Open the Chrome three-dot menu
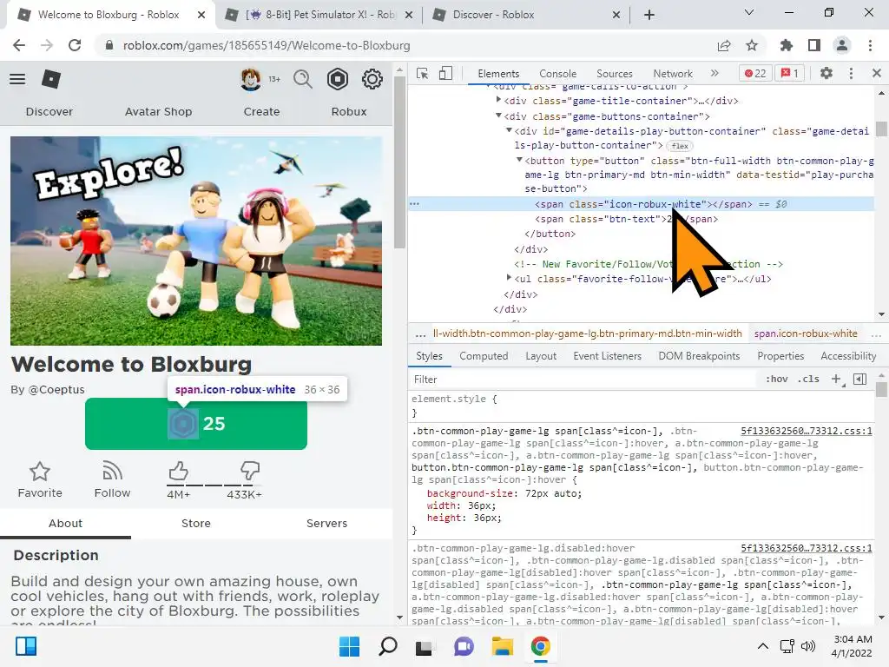 [x=870, y=45]
